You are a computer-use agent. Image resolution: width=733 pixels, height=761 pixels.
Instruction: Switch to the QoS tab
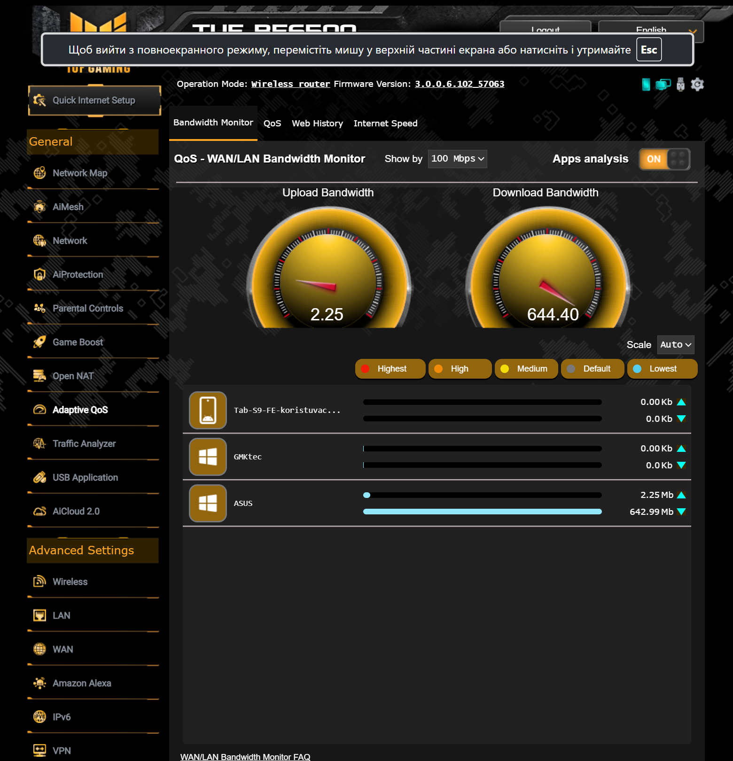(x=272, y=124)
